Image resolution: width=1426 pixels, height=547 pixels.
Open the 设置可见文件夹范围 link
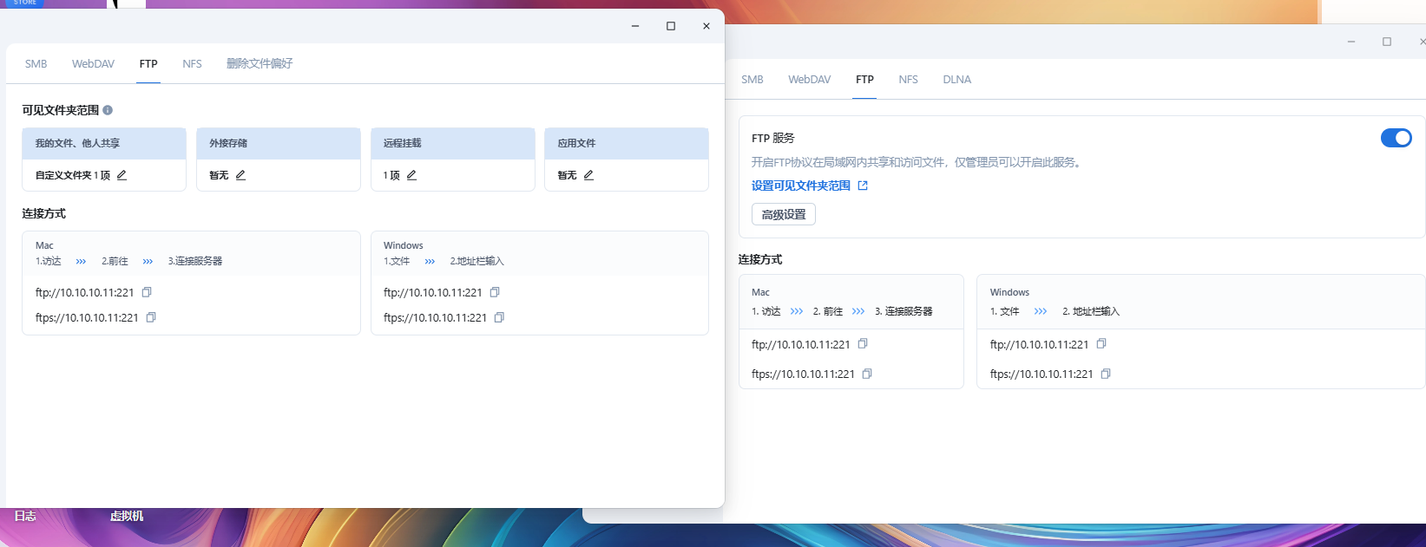[x=801, y=186]
